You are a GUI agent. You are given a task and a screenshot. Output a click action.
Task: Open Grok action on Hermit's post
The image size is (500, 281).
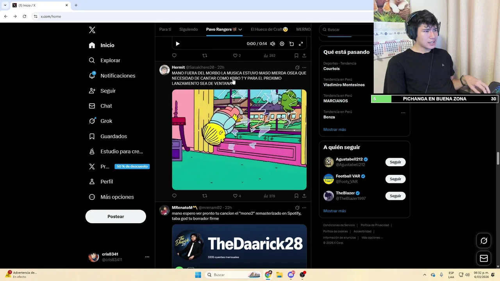click(x=297, y=68)
